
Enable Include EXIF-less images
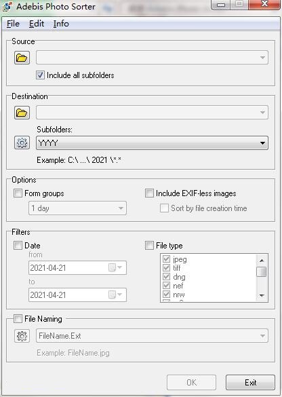[149, 193]
